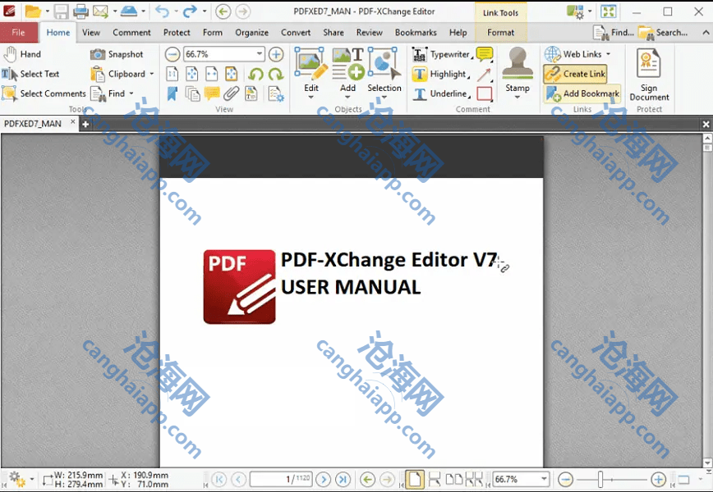Select the Arrow drawing tool

485,75
